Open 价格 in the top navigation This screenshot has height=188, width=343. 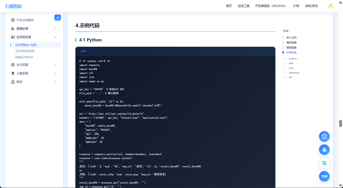(x=296, y=6)
